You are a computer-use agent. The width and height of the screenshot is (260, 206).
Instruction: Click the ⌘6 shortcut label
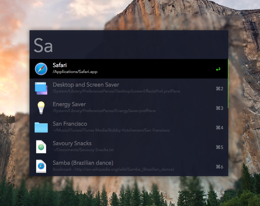[x=219, y=167]
